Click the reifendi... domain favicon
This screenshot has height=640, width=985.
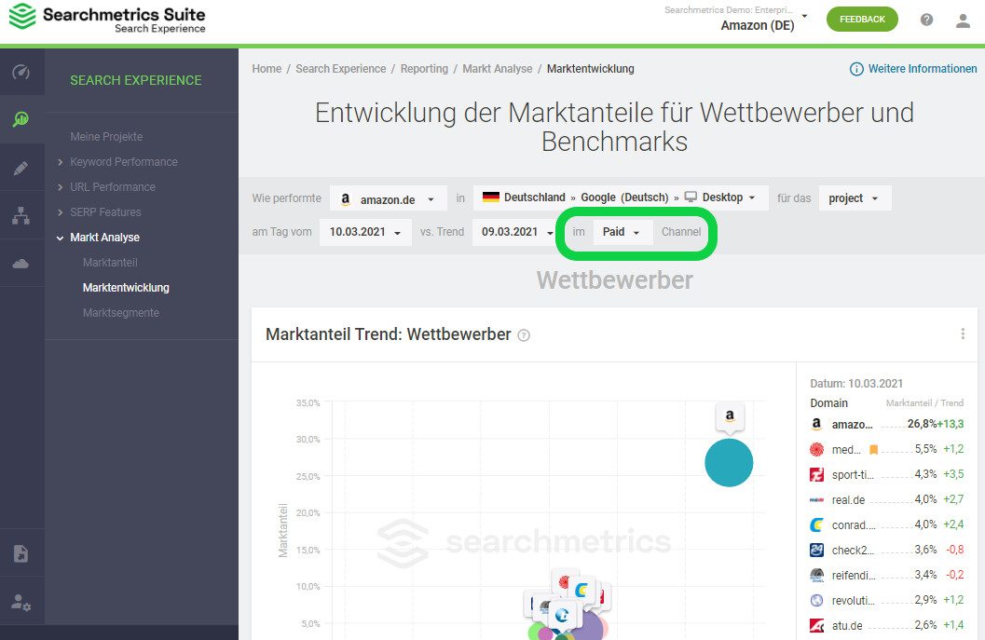click(x=816, y=576)
